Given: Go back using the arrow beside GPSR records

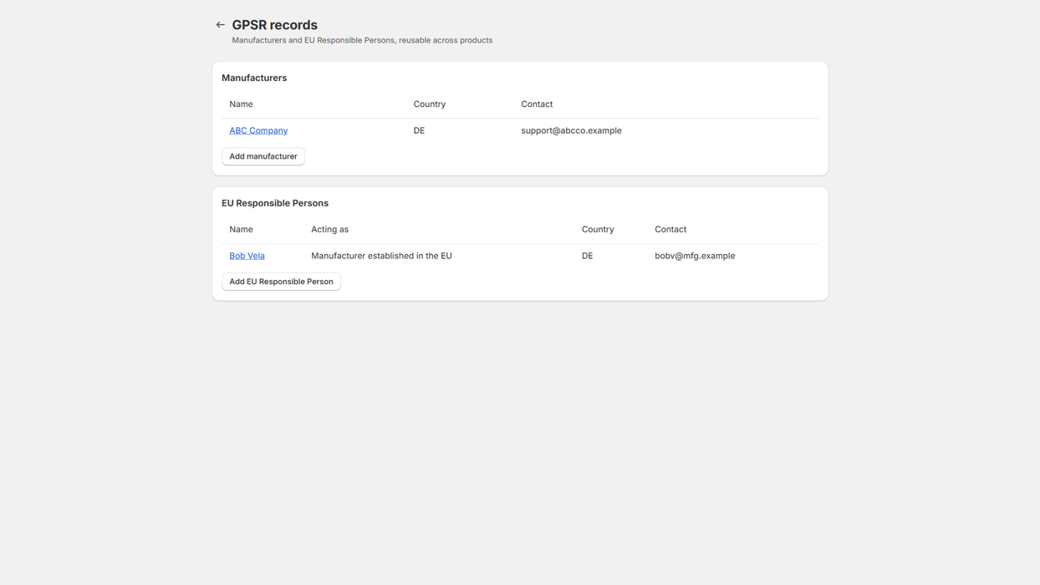Looking at the screenshot, I should pyautogui.click(x=221, y=25).
